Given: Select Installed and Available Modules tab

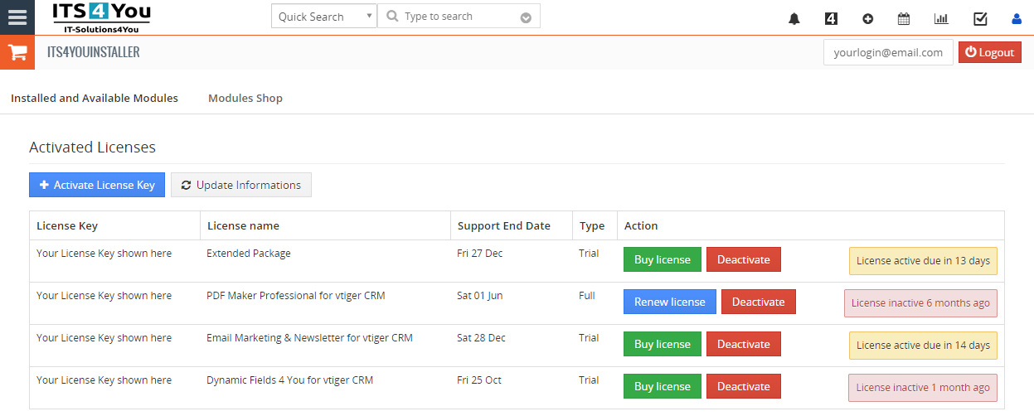Looking at the screenshot, I should point(95,98).
